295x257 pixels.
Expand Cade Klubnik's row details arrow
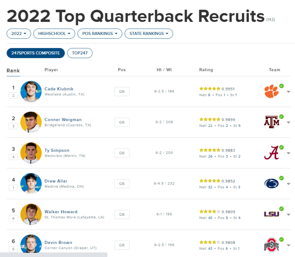coord(288,92)
